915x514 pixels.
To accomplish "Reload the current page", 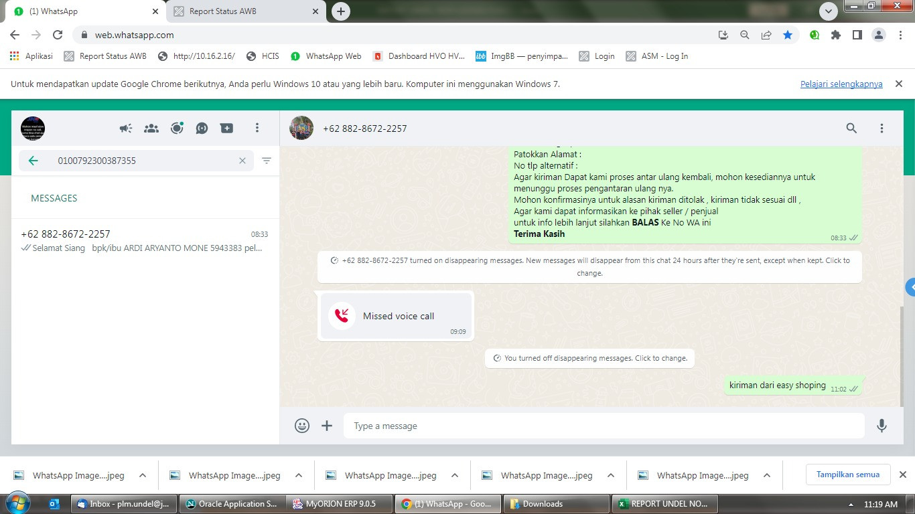I will [58, 35].
